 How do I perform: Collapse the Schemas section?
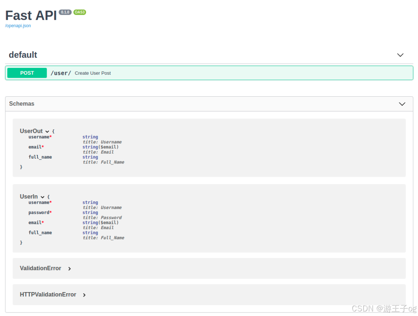coord(402,104)
